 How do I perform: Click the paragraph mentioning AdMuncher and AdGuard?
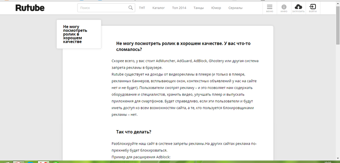point(185,65)
